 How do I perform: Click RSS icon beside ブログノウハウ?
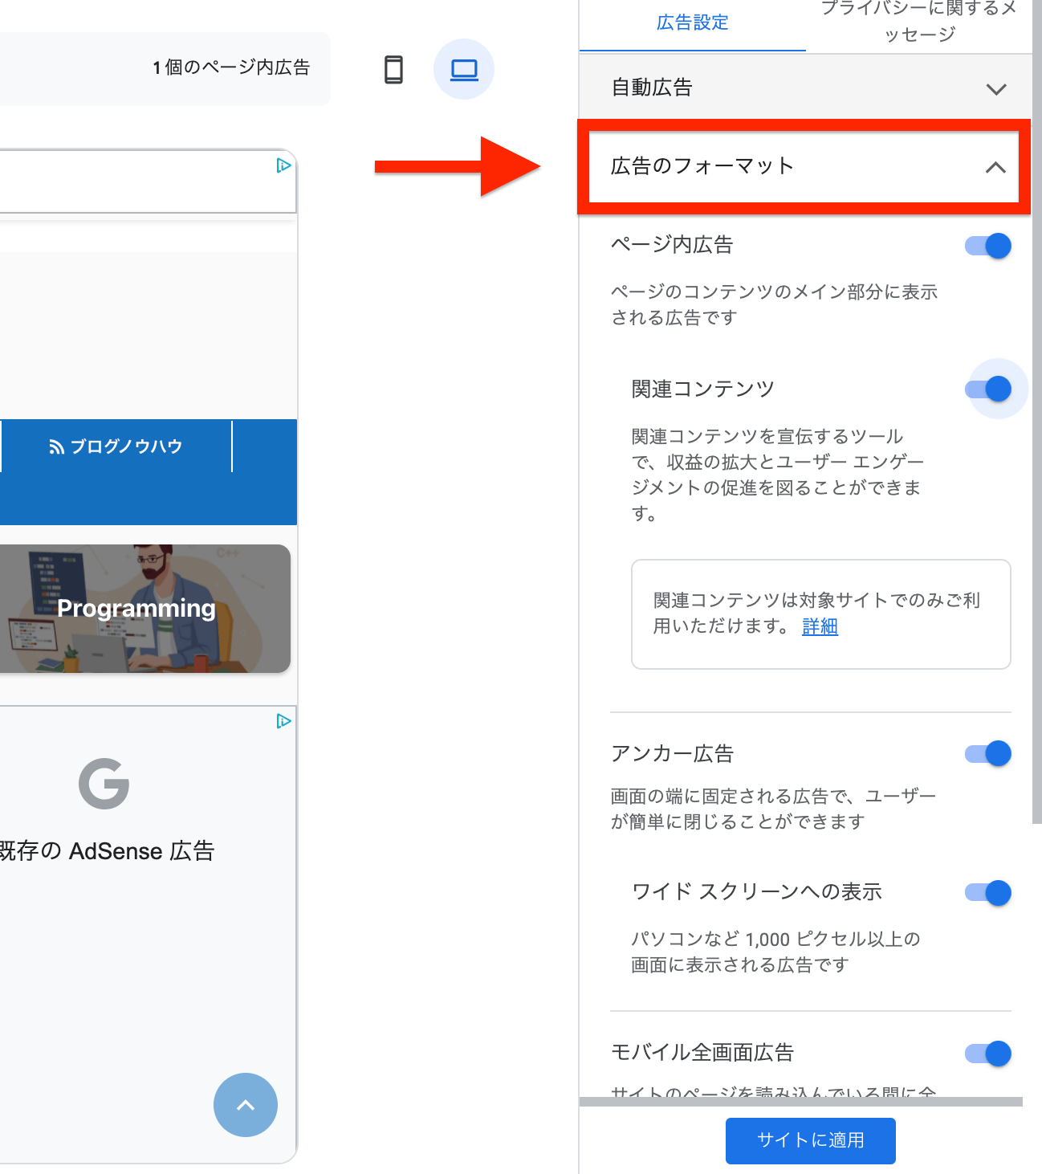pos(56,447)
